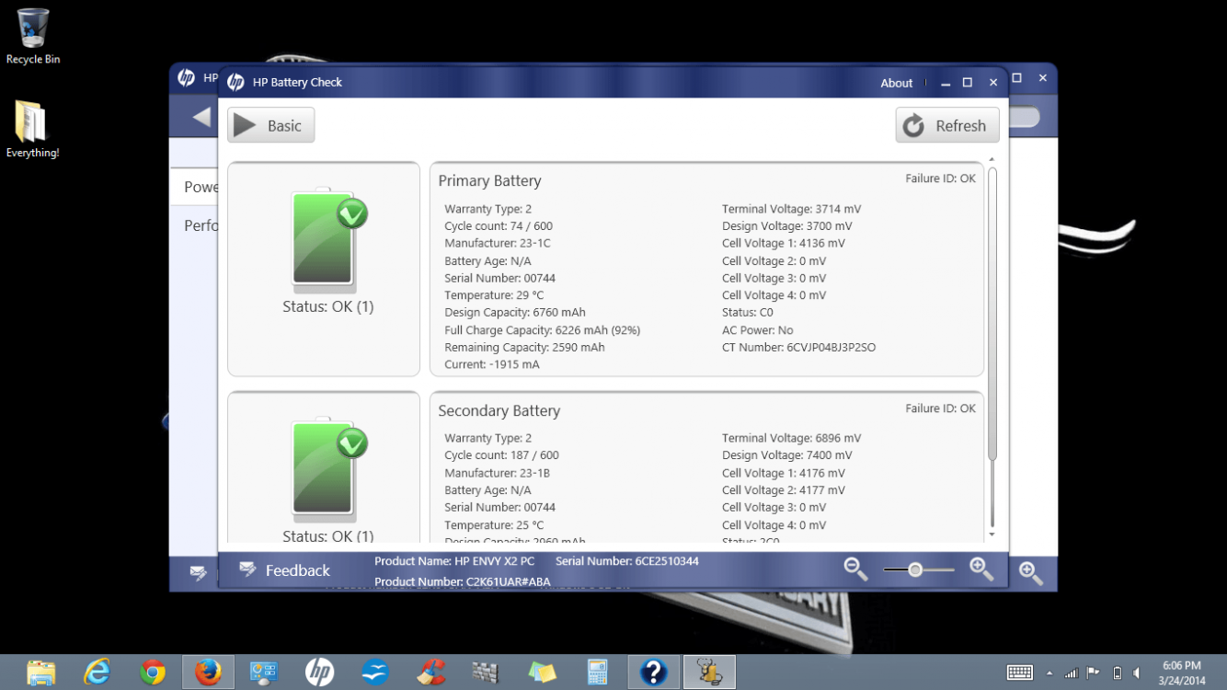Screen dimensions: 1227x690
Task: Open Control Panel icon on the taskbar
Action: coord(264,673)
